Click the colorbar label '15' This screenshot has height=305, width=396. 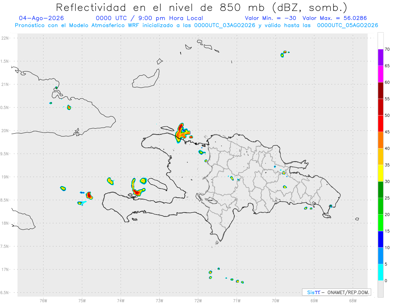pyautogui.click(x=387, y=231)
